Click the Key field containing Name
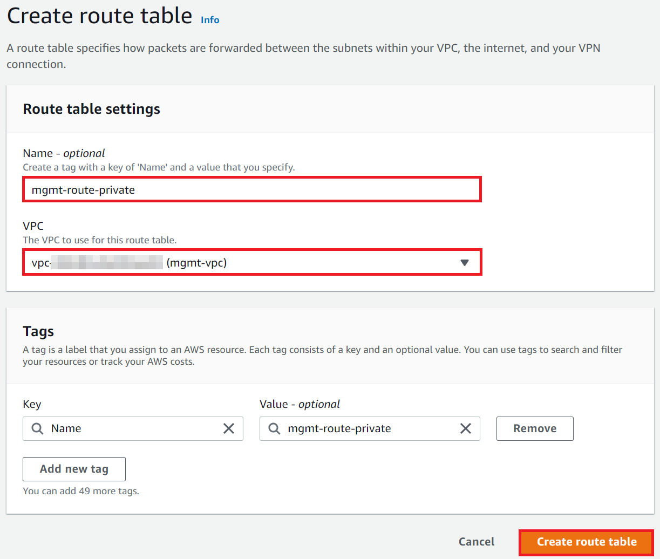 click(133, 428)
